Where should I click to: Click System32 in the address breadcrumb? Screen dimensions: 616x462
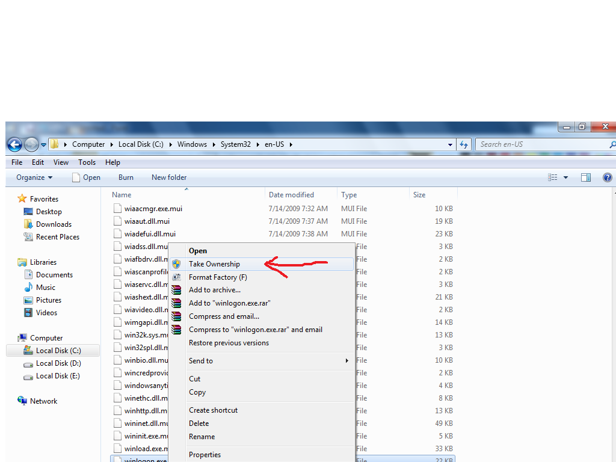[235, 144]
